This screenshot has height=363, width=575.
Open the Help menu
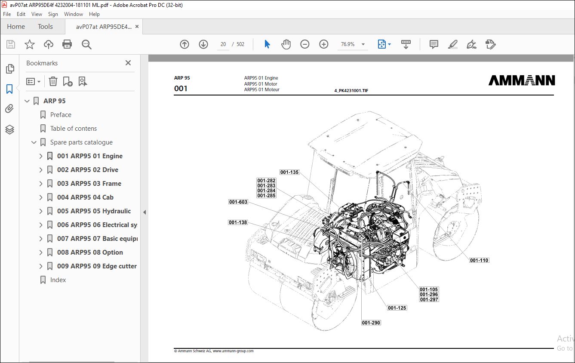(x=94, y=14)
